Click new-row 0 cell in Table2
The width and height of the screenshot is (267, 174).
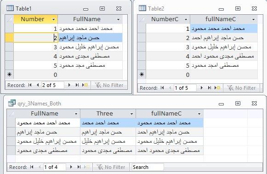coord(168,75)
